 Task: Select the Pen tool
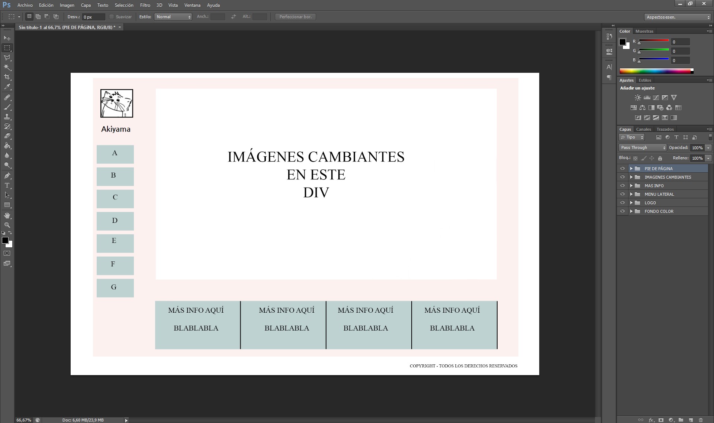(x=7, y=176)
